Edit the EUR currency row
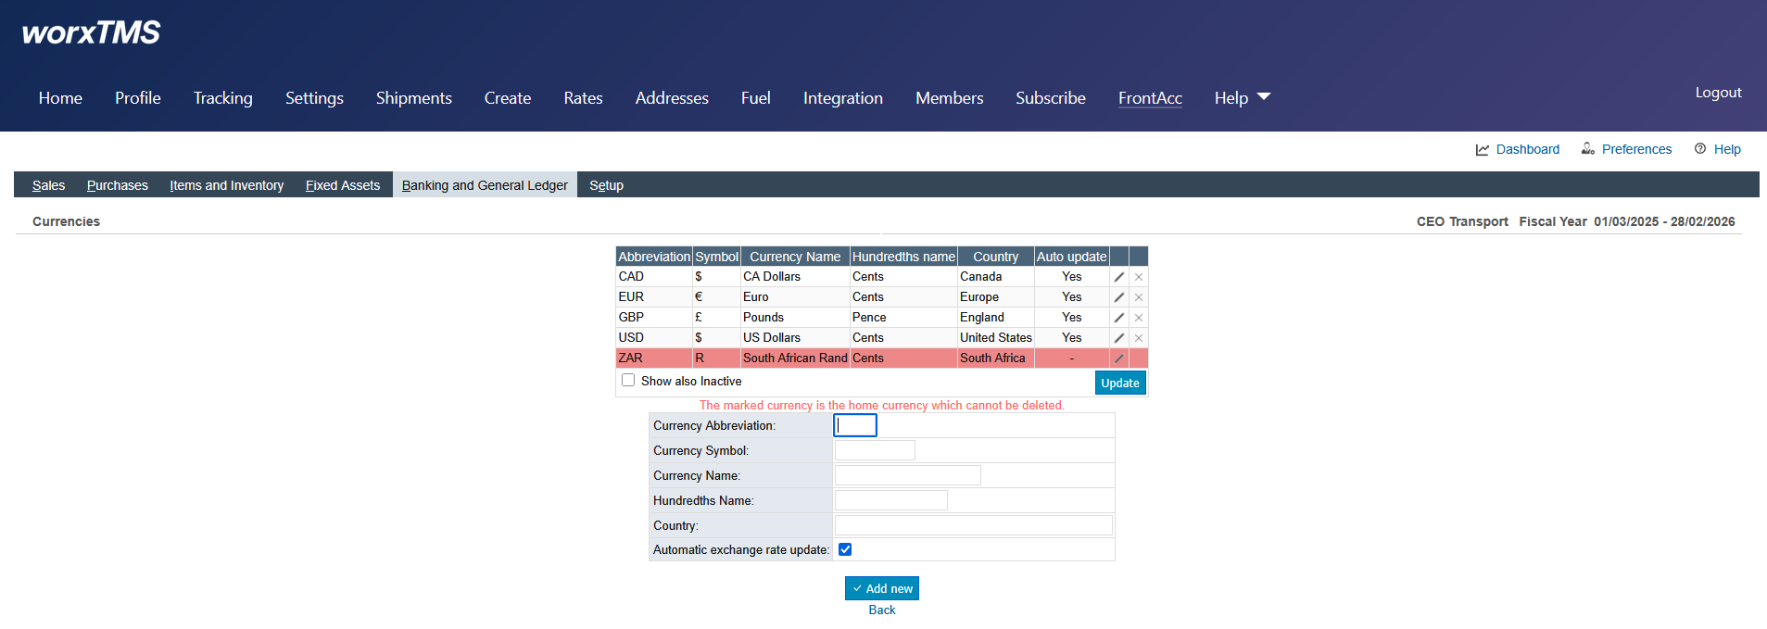Viewport: 1767px width, 629px height. coord(1118,297)
